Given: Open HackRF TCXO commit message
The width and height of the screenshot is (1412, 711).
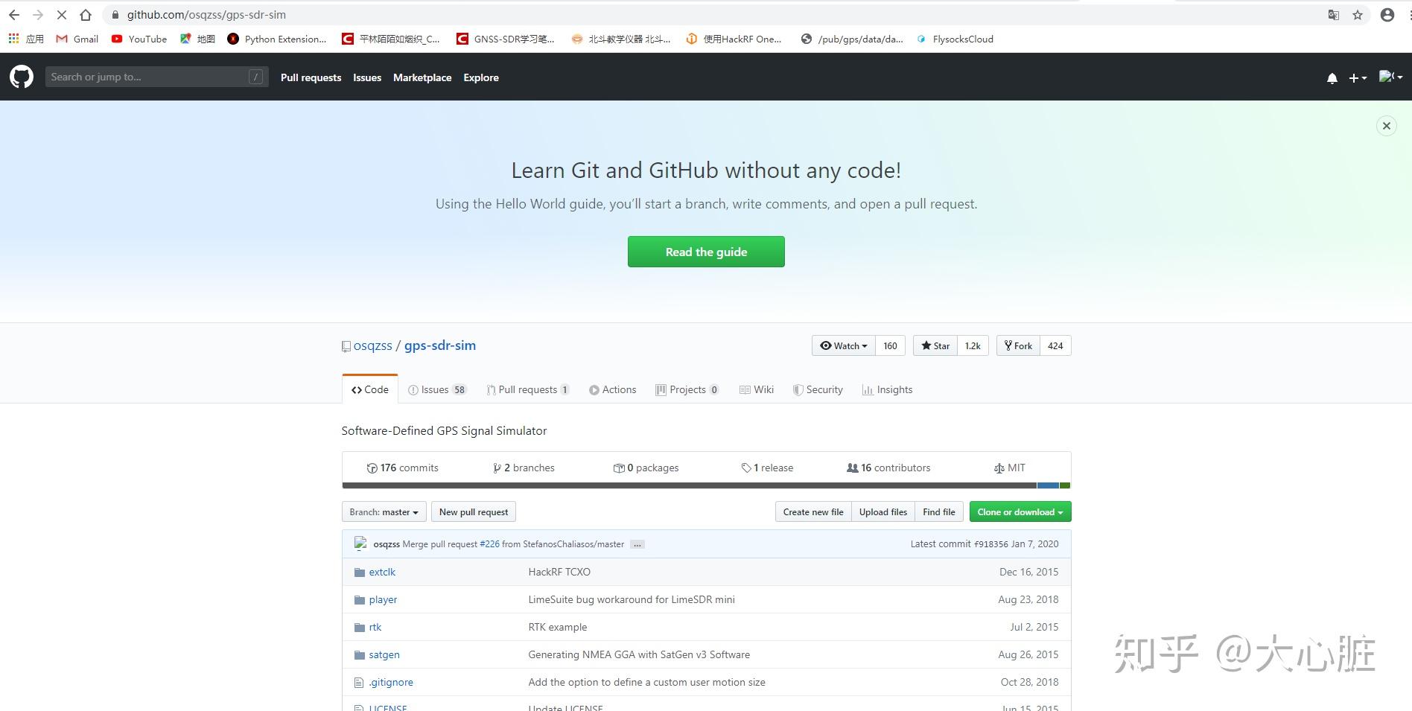Looking at the screenshot, I should tap(559, 572).
